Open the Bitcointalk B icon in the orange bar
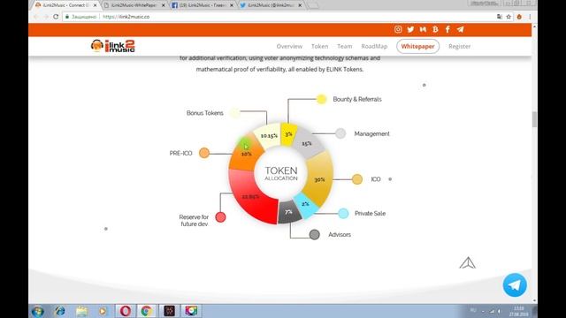The image size is (566, 318). point(435,29)
